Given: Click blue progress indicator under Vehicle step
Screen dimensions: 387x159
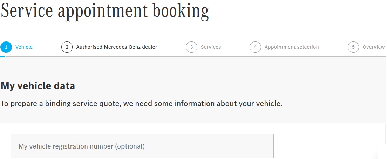Looking at the screenshot, I should (3, 56).
